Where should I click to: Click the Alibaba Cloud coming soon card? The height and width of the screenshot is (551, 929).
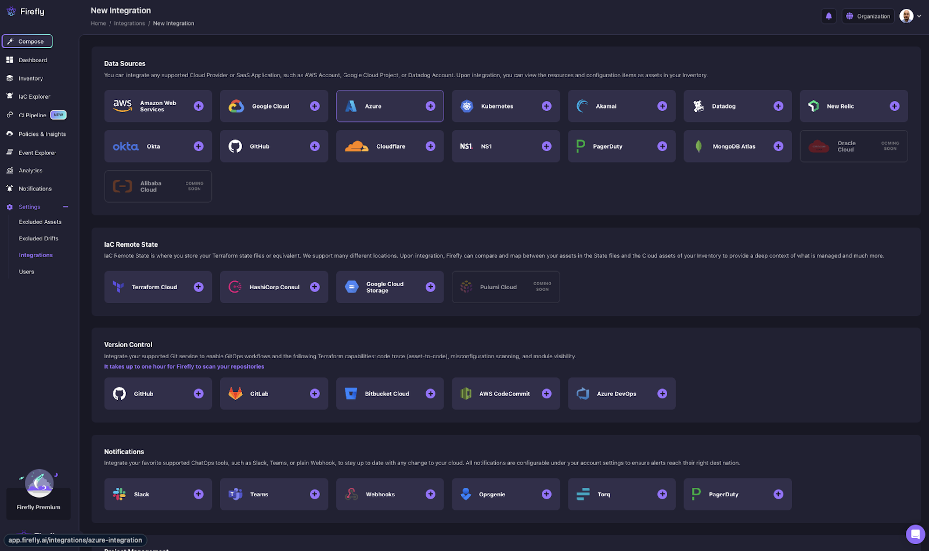click(158, 186)
